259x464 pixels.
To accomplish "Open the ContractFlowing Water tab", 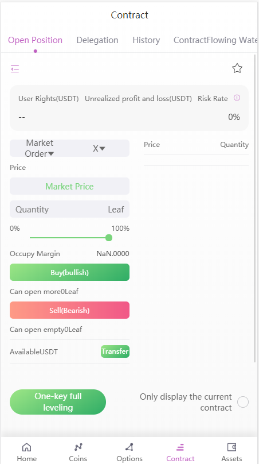I will click(215, 40).
